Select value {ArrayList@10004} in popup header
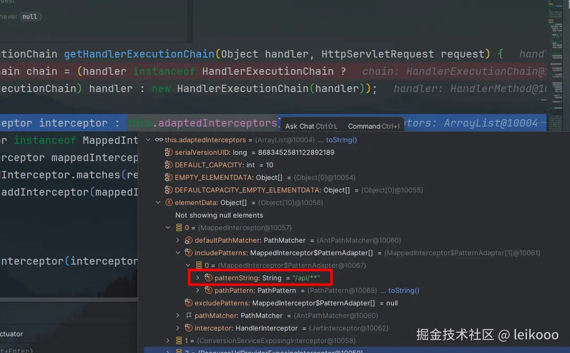 (285, 140)
